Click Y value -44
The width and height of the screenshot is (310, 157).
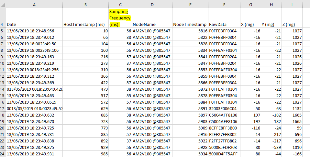[271, 154]
